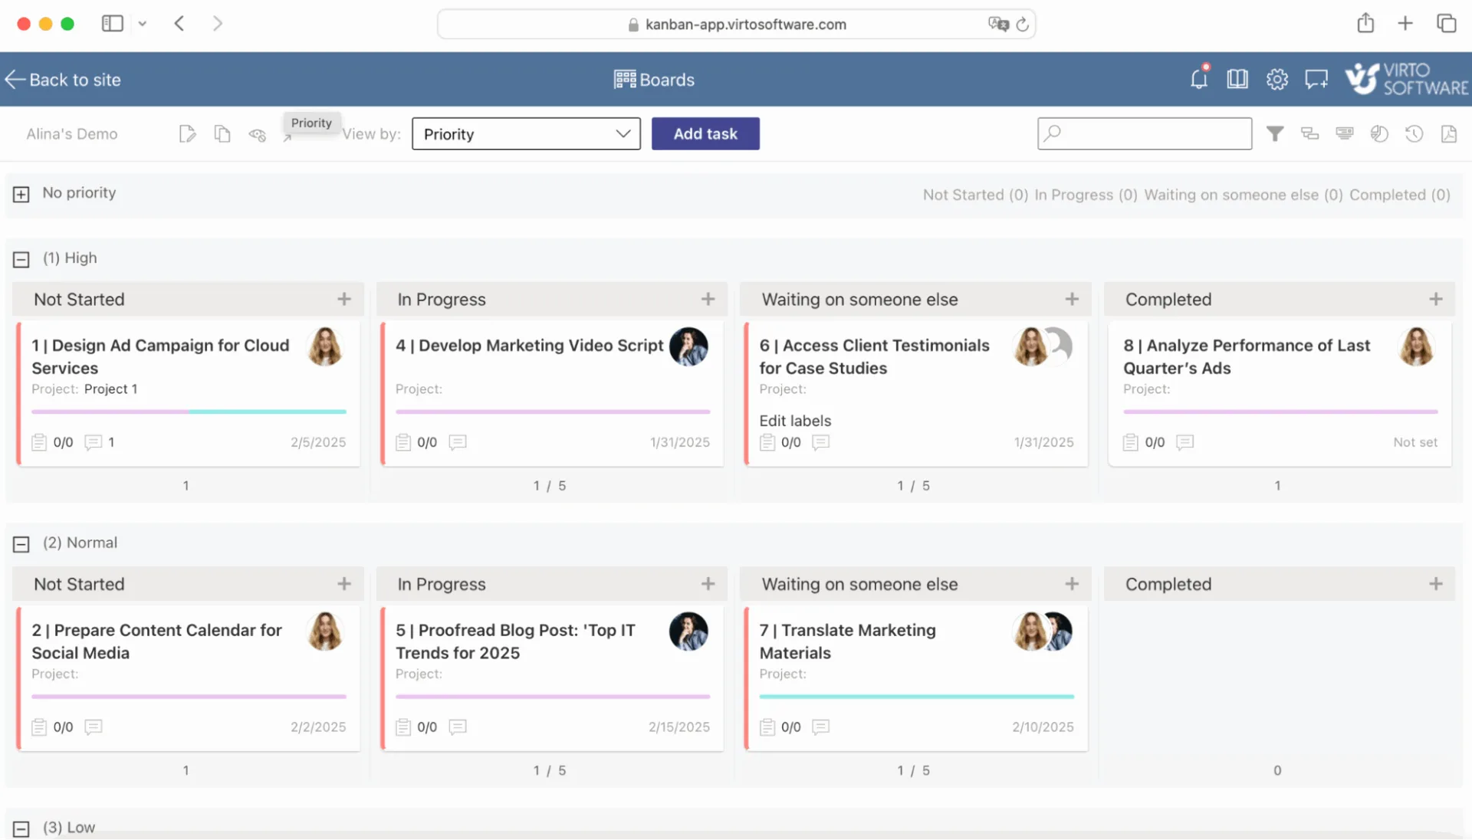Start presentation mode
Viewport: 1472px width, 840px height.
click(1344, 133)
